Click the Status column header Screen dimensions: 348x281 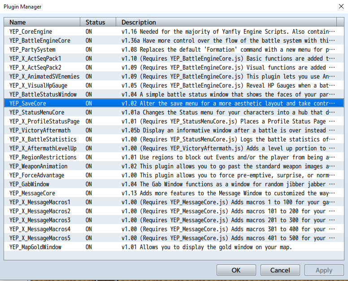[98, 22]
